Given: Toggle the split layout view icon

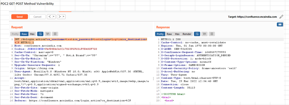Looking at the screenshot, I should pyautogui.click(x=280, y=24).
